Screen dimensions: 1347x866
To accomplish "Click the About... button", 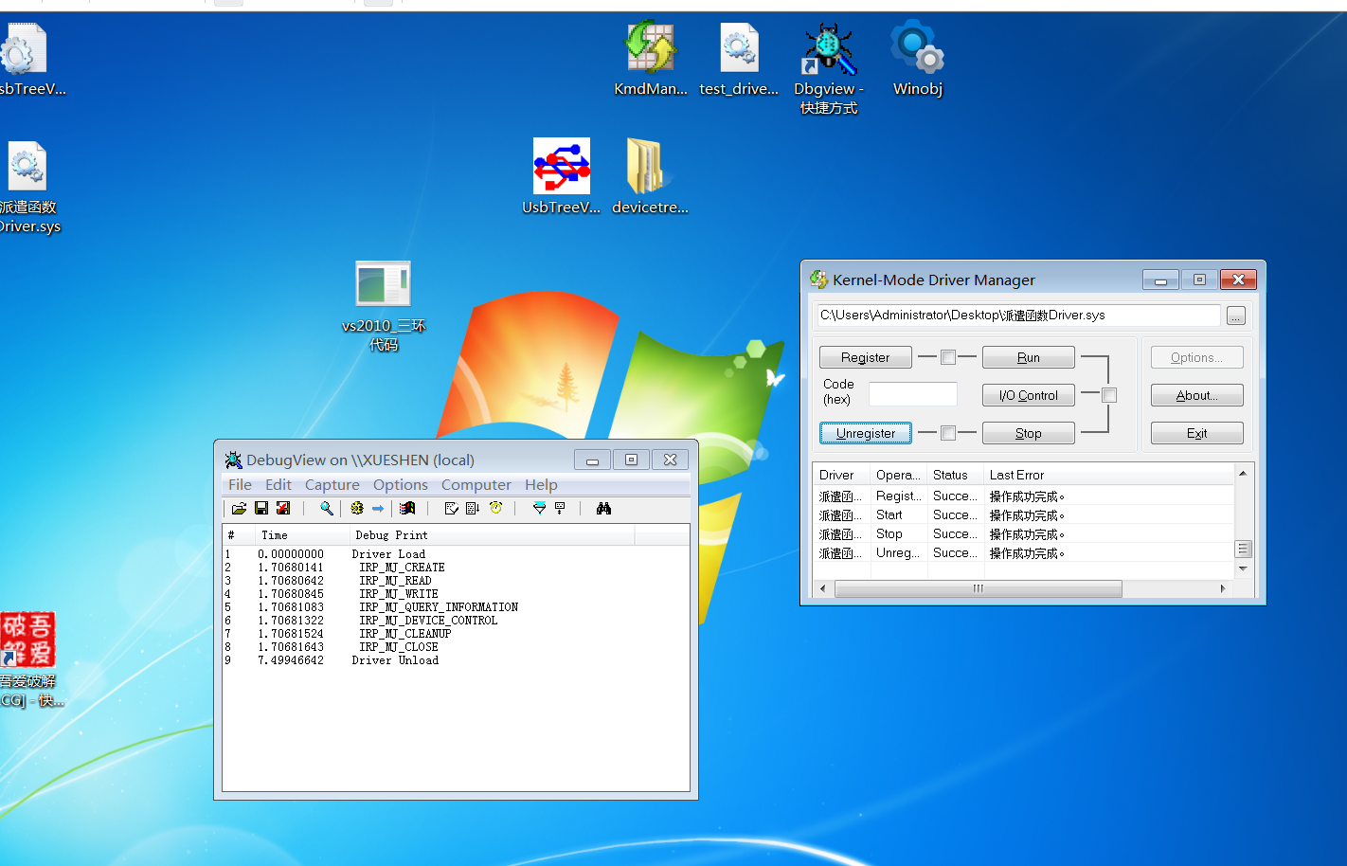I will [x=1197, y=395].
